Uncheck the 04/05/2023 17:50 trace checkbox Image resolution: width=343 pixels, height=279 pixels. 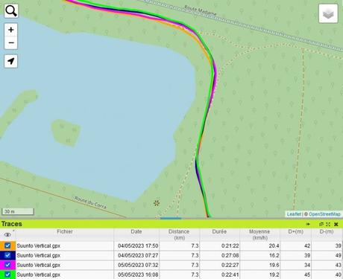(7, 246)
